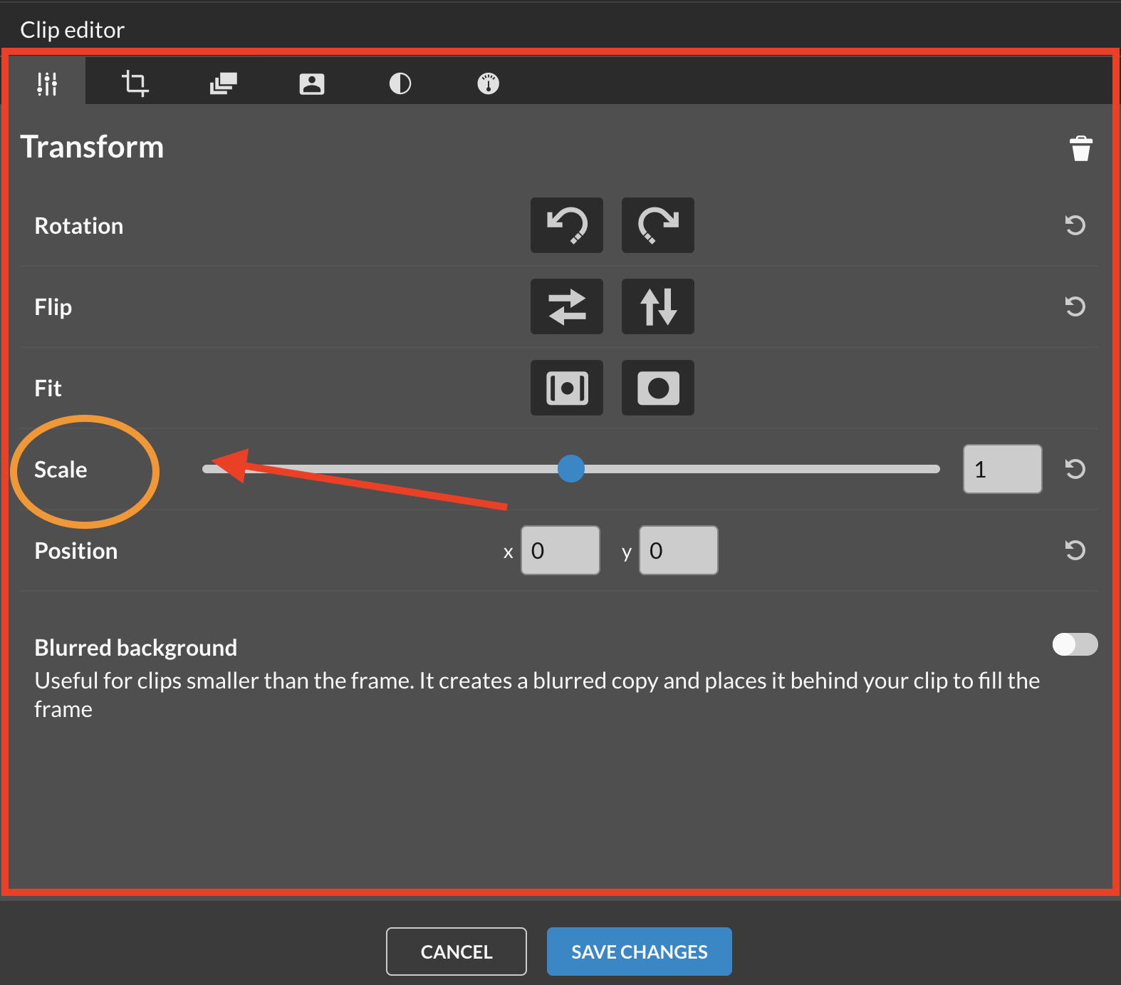This screenshot has height=985, width=1121.
Task: Click the trash icon beside Transform
Action: click(x=1080, y=148)
